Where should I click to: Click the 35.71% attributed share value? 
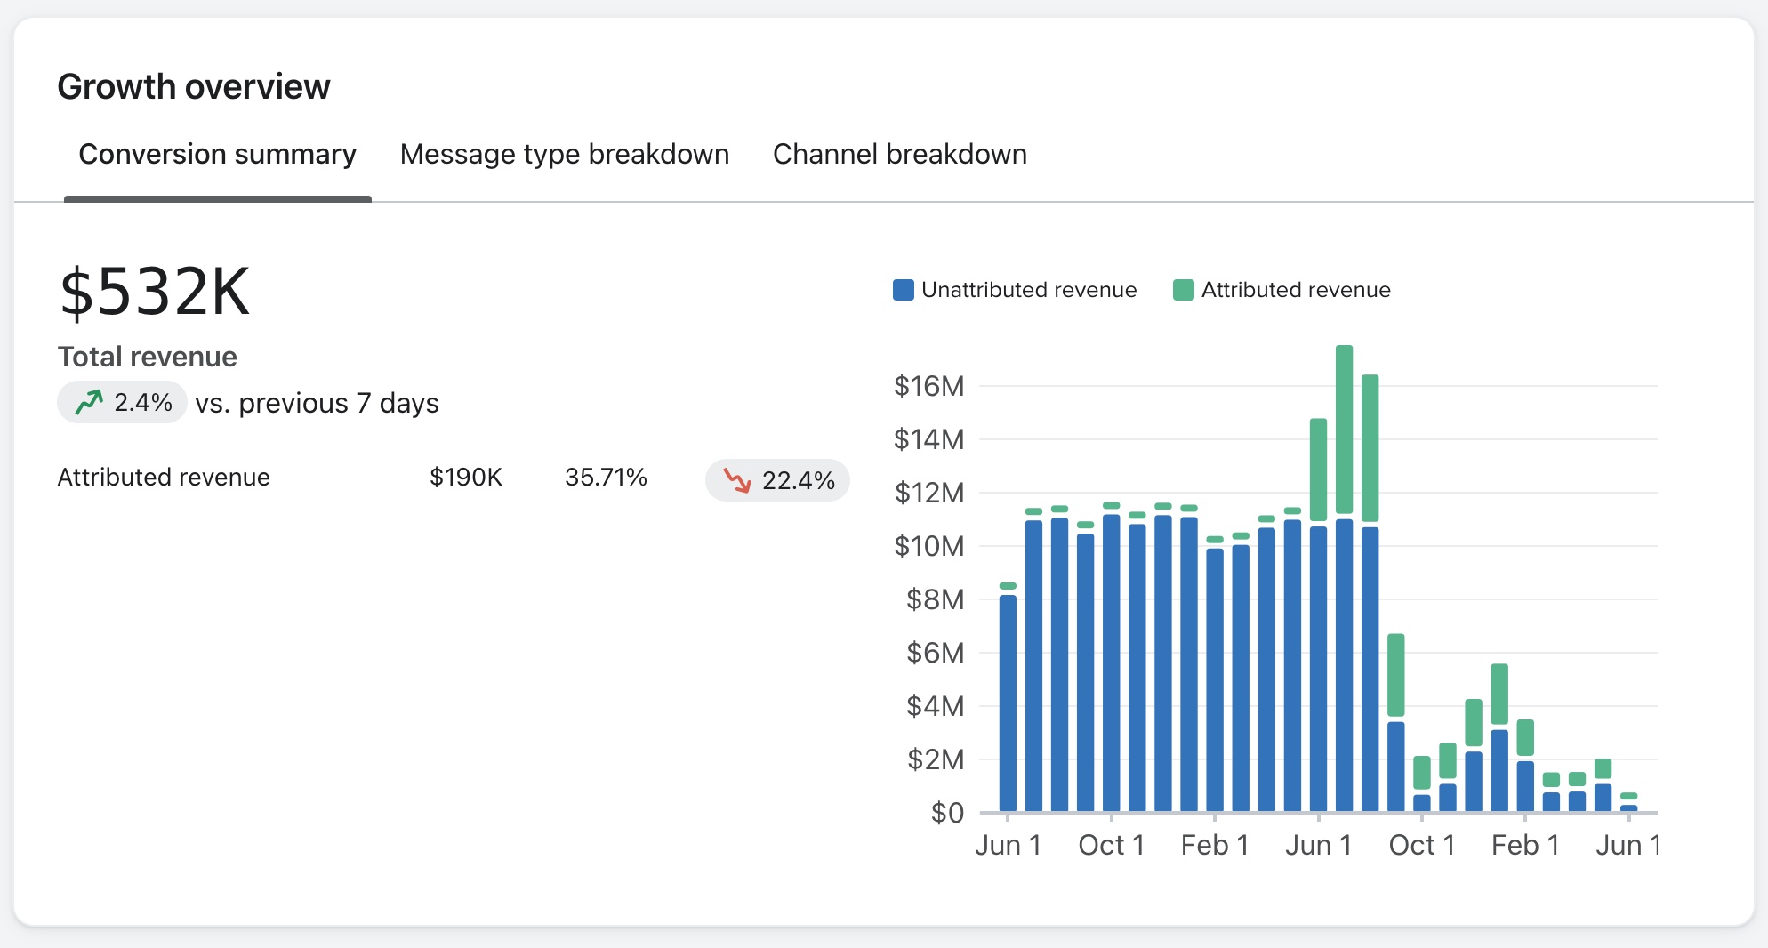tap(606, 478)
